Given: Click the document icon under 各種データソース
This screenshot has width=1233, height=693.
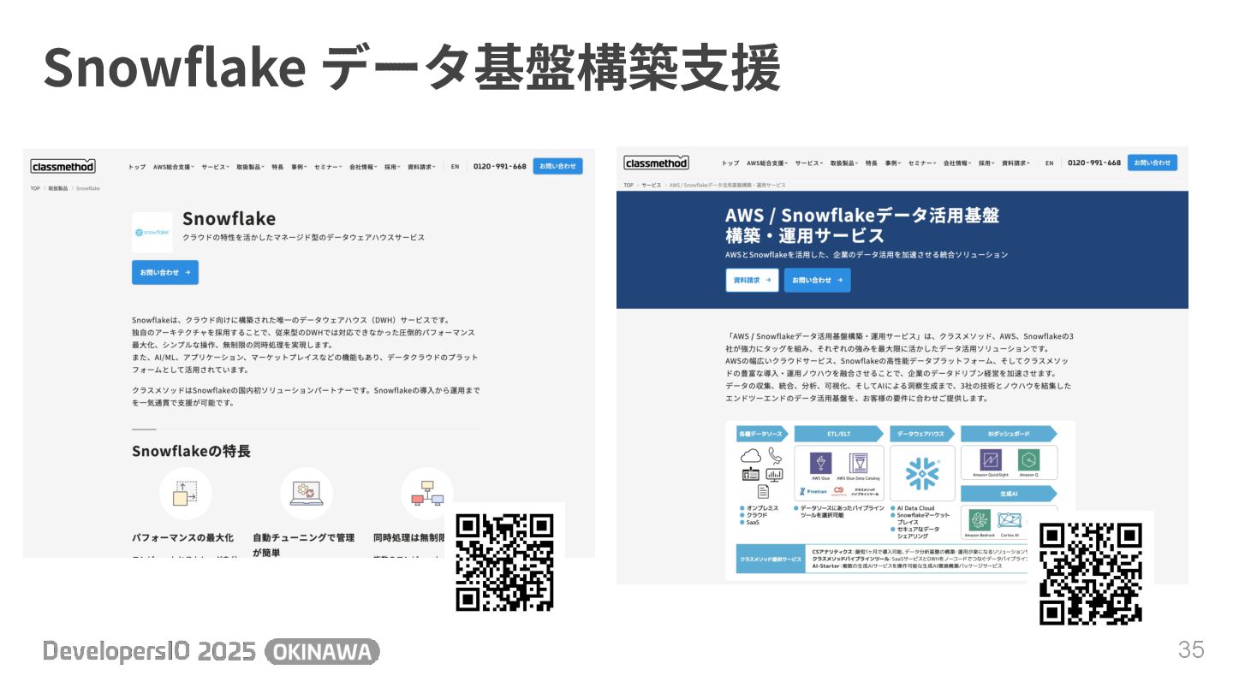Looking at the screenshot, I should pyautogui.click(x=762, y=491).
